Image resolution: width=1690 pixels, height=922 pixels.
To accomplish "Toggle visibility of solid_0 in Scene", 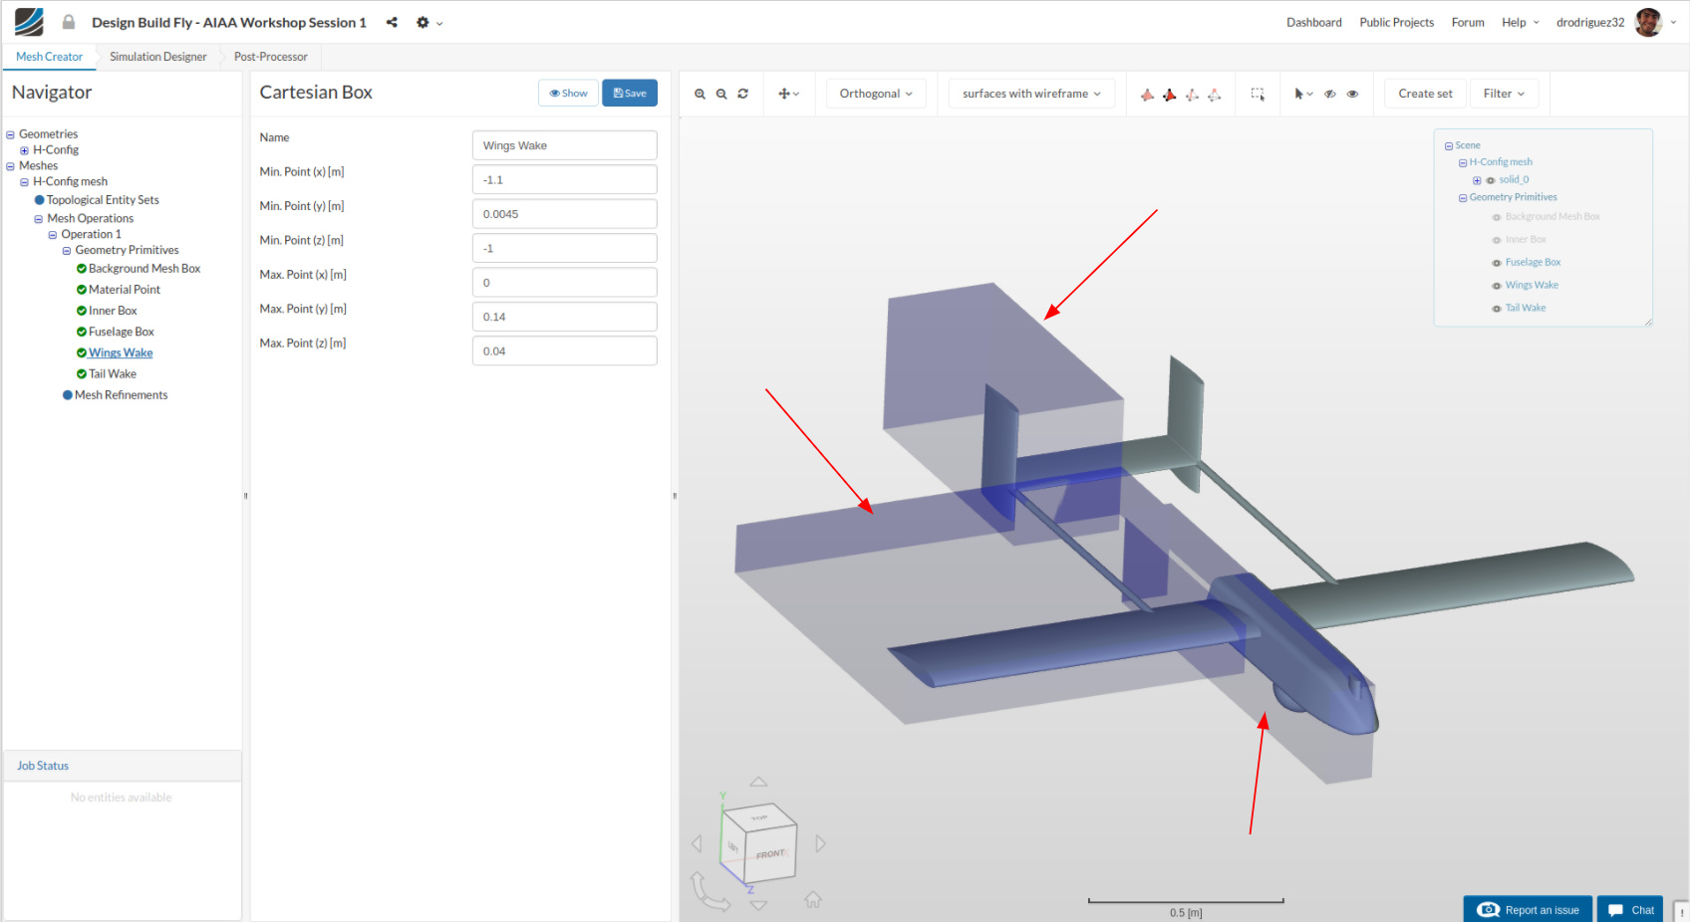I will 1491,180.
